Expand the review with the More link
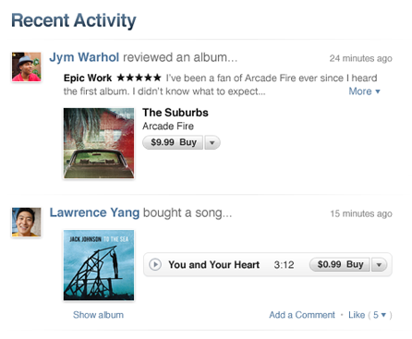Viewport: 412px width, 339px height. coord(364,91)
